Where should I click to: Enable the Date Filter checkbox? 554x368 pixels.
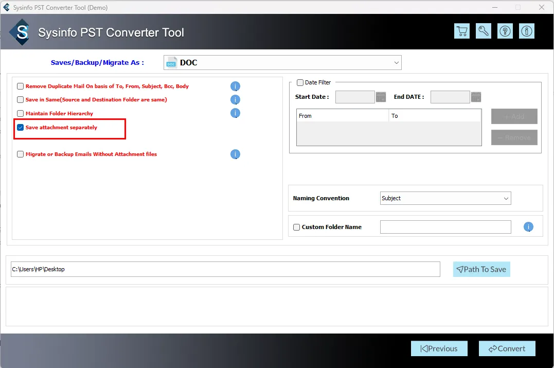pos(300,82)
